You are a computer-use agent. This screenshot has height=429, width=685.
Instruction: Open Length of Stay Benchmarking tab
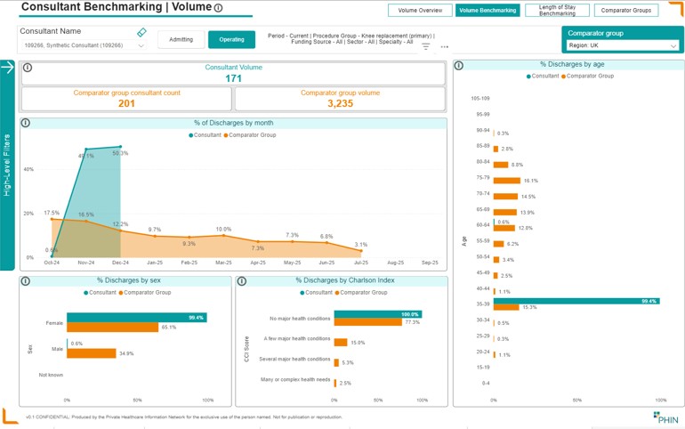pyautogui.click(x=557, y=11)
